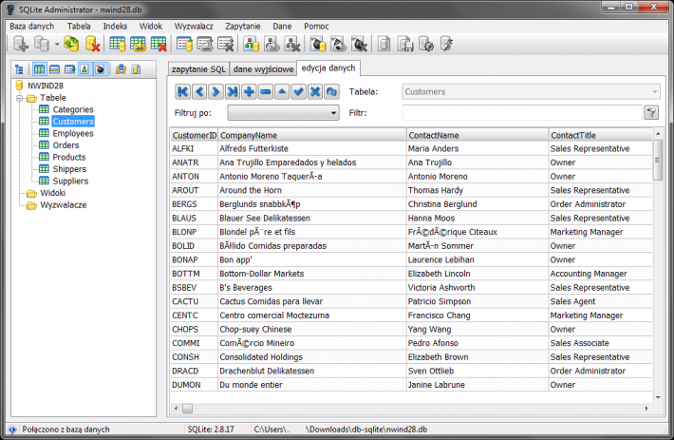Select the Suppliers table in tree

pyautogui.click(x=70, y=182)
